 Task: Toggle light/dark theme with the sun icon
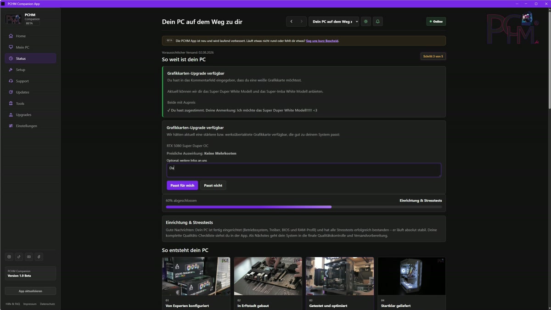366,22
